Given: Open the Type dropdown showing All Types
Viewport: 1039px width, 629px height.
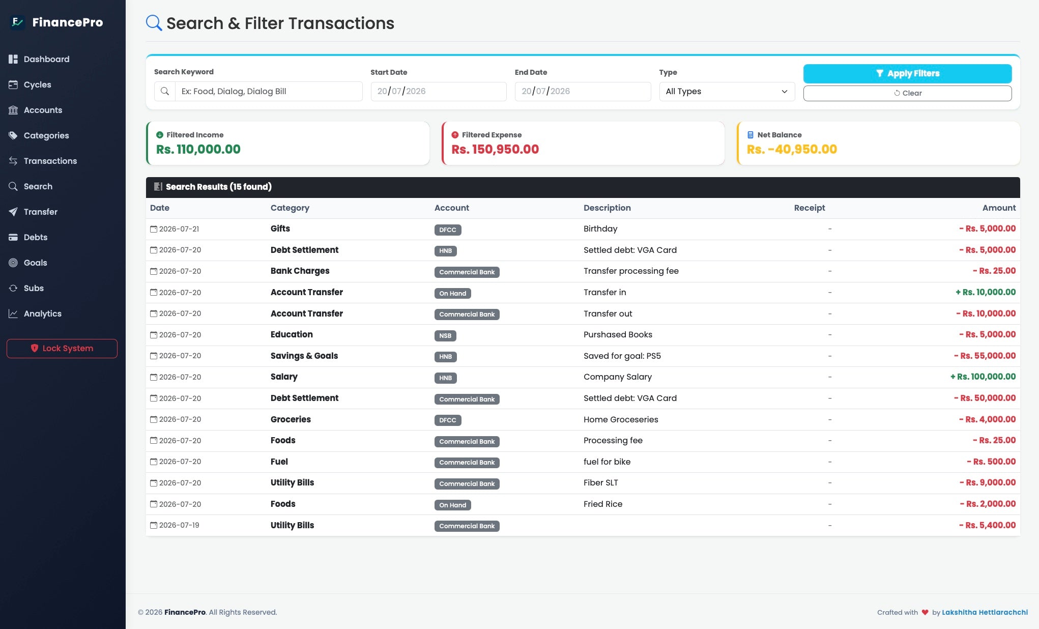Looking at the screenshot, I should (727, 92).
